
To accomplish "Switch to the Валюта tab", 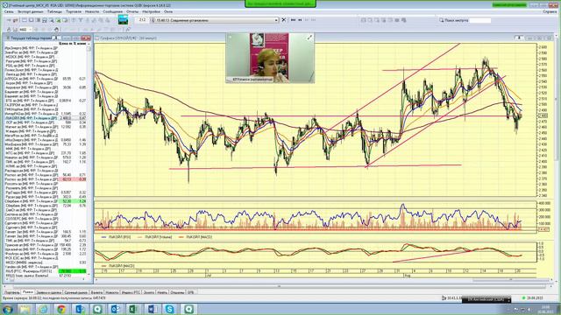I will (x=96, y=292).
